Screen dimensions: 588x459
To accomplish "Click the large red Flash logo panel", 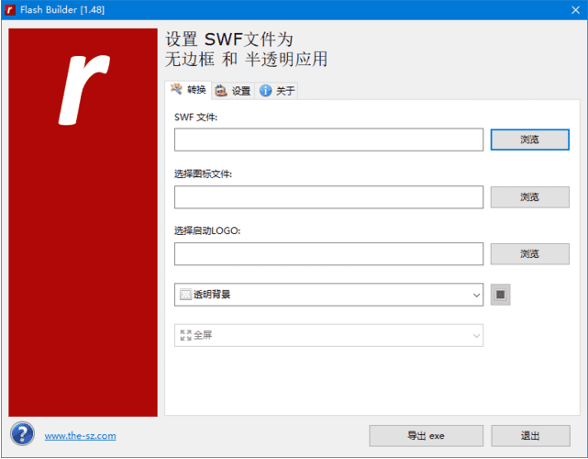I will 83,222.
